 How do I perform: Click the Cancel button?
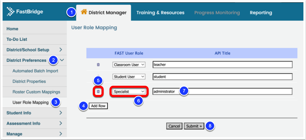(174, 126)
